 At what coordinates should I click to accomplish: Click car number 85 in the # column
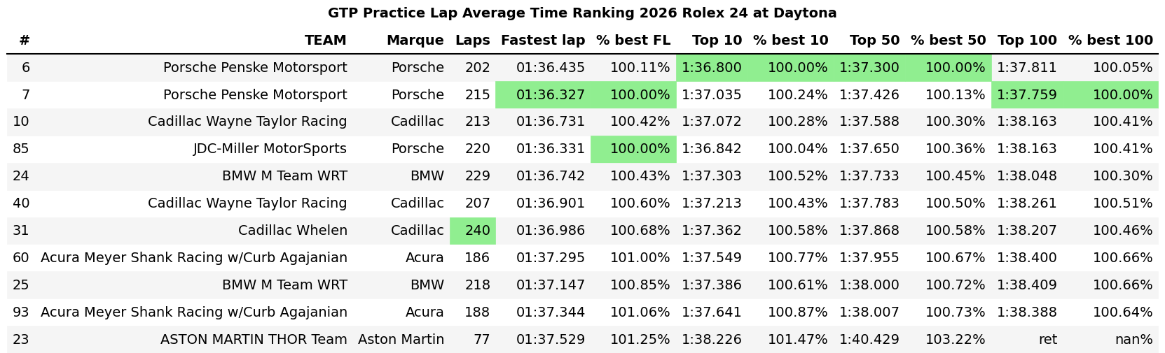[21, 149]
